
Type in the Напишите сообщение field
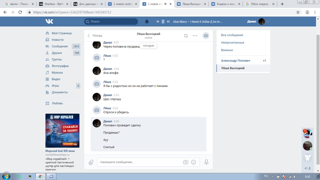coord(140,162)
